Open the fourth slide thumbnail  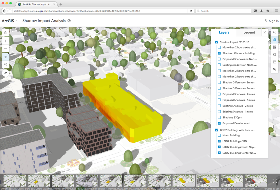pos(87,181)
